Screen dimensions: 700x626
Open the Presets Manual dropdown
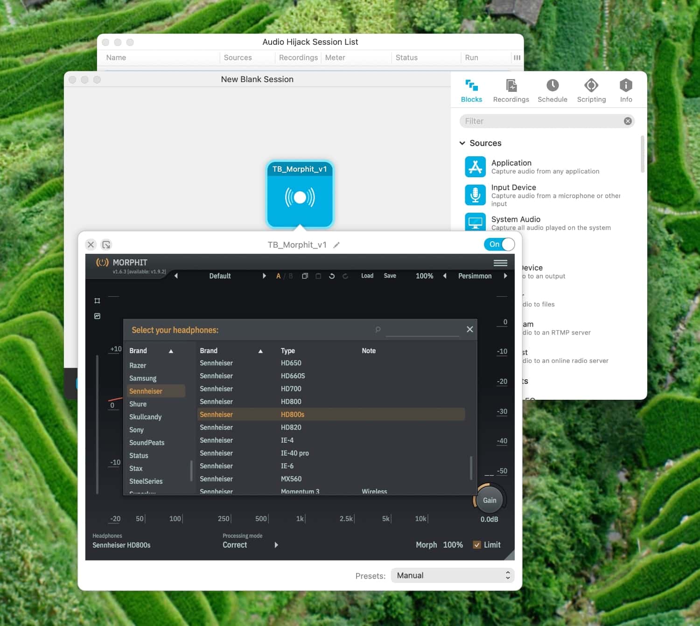click(x=452, y=576)
